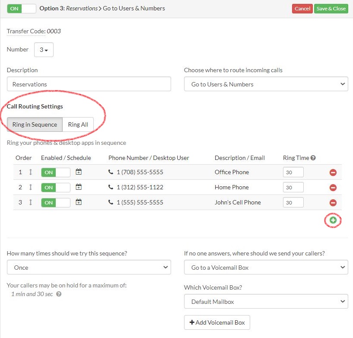Click the reorder arrow for row 1
The height and width of the screenshot is (338, 353).
pyautogui.click(x=31, y=172)
